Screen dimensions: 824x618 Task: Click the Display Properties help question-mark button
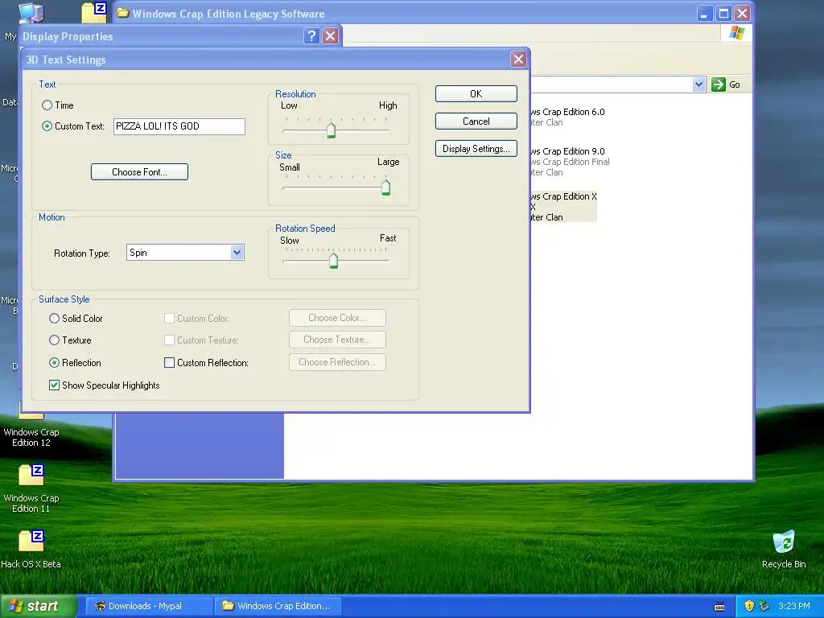311,35
